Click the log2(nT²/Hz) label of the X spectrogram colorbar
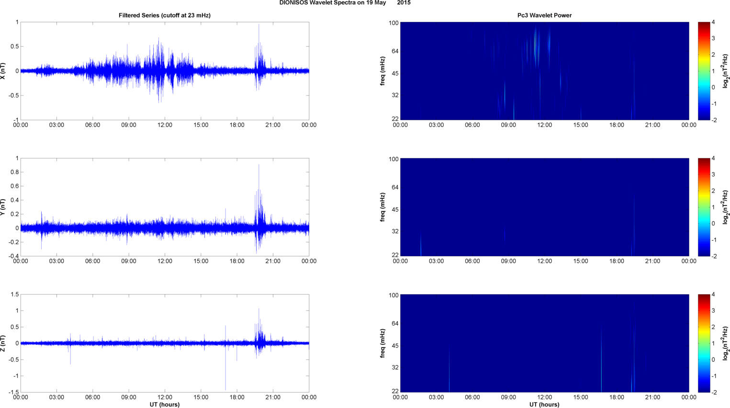Image resolution: width=730 pixels, height=408 pixels. [726, 71]
